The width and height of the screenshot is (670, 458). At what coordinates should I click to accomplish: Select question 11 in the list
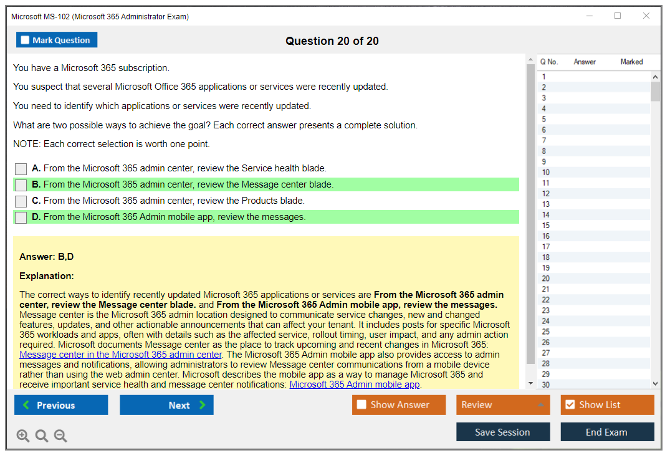[594, 183]
